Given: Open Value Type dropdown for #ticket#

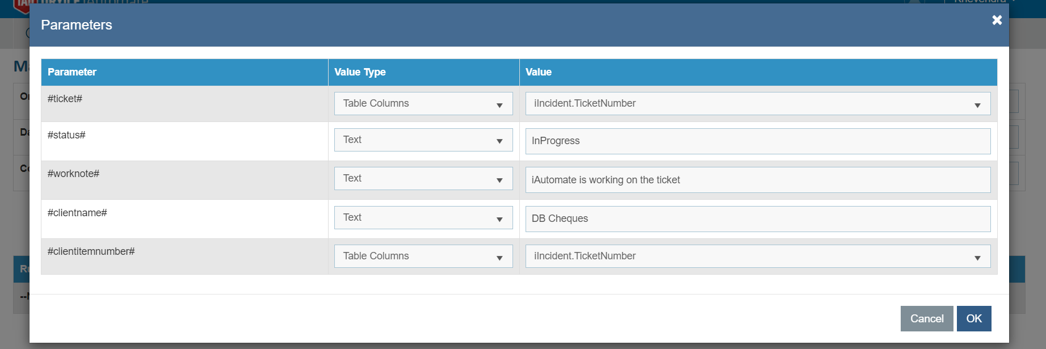Looking at the screenshot, I should 423,104.
